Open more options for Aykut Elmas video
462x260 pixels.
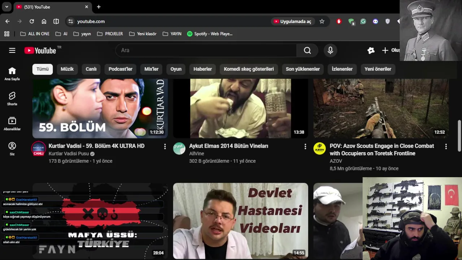click(305, 146)
